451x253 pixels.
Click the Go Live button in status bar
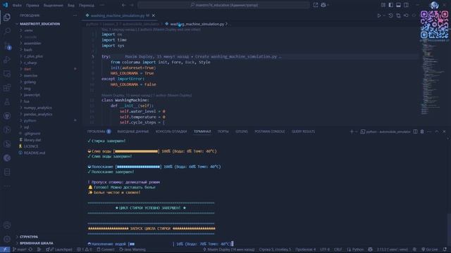[430, 249]
